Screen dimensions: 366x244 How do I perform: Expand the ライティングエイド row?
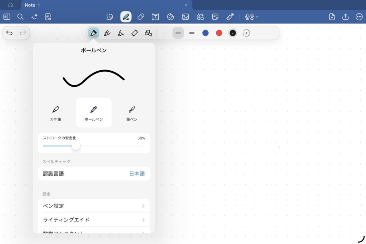[94, 220]
